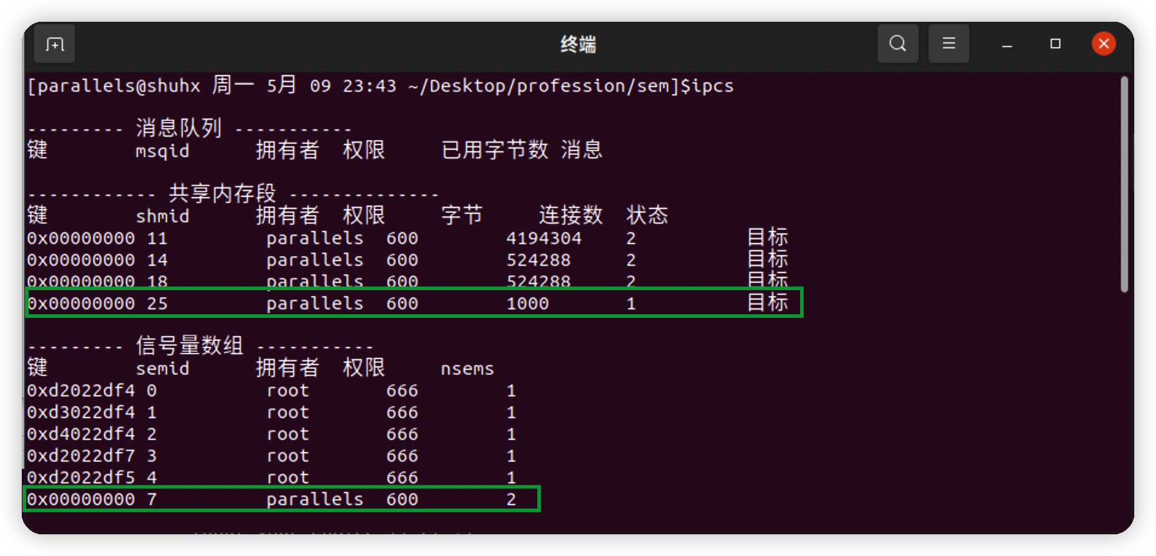Click the 4194304 bytes value
This screenshot has height=556, width=1156.
(x=544, y=238)
